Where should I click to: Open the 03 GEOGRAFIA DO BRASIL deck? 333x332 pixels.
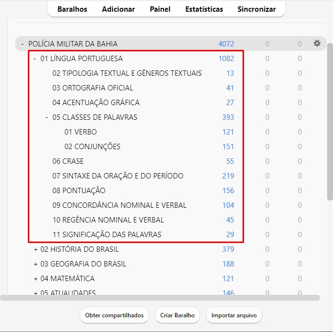tap(83, 264)
